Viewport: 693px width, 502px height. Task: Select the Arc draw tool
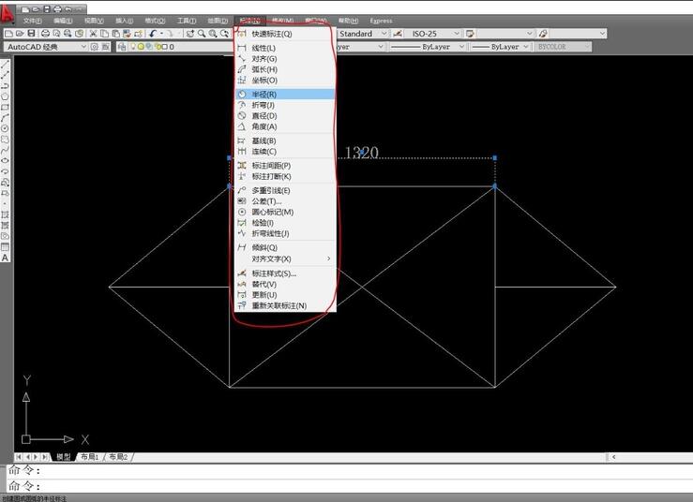(5, 118)
